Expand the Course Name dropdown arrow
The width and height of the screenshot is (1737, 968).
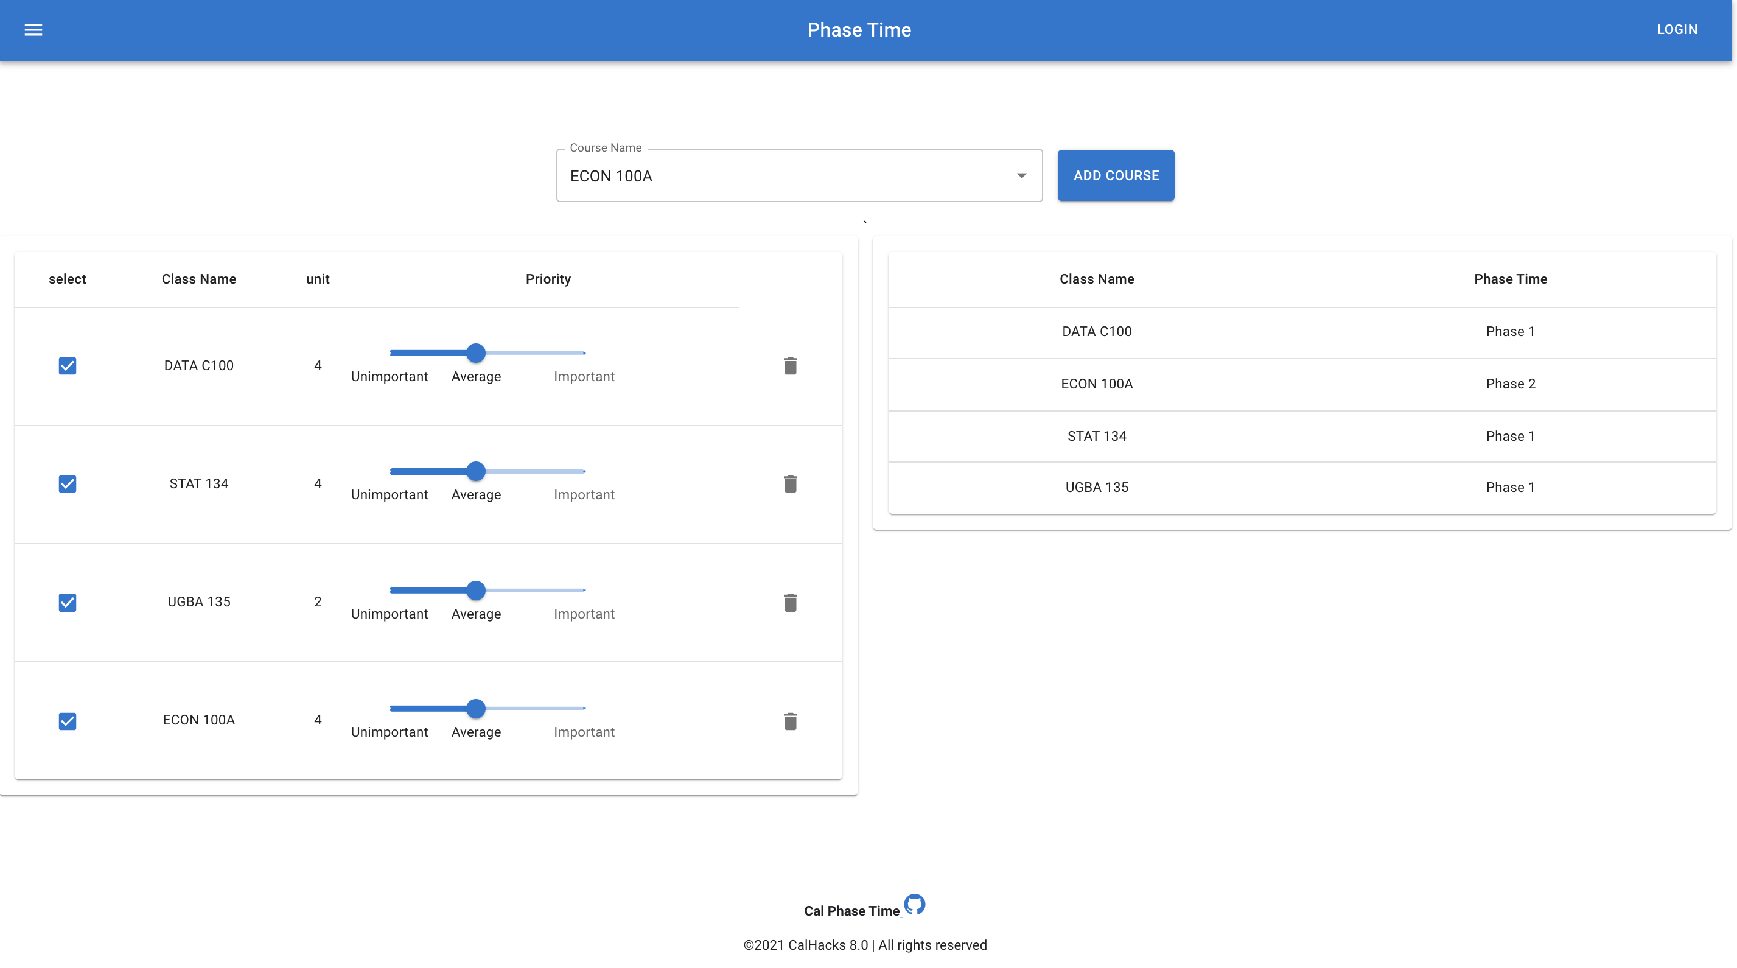click(x=1021, y=176)
